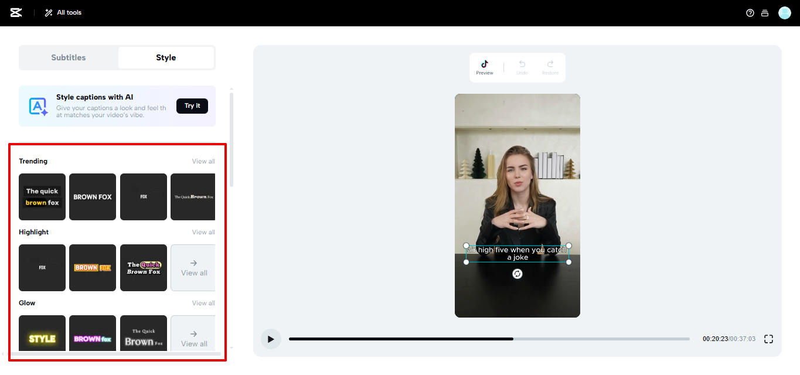The height and width of the screenshot is (375, 800).
Task: Open the storage/receipt icon in top bar
Action: tap(765, 12)
